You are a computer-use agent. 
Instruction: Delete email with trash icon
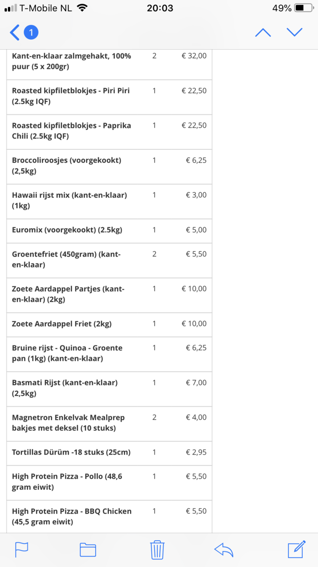(x=157, y=550)
